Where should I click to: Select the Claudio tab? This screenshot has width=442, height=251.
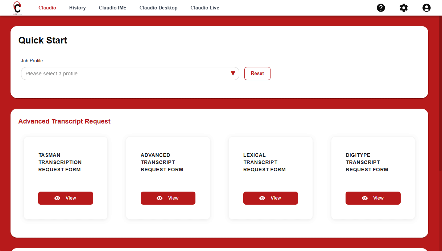coord(47,8)
